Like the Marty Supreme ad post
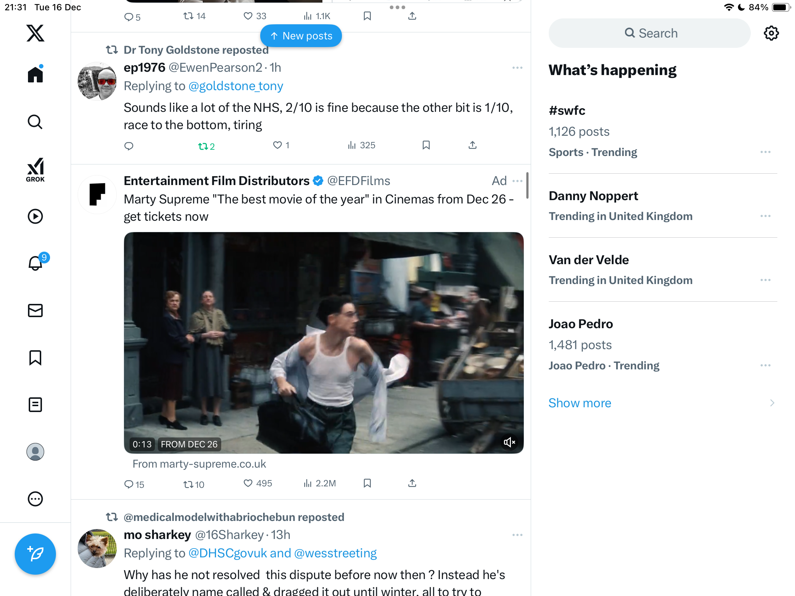The height and width of the screenshot is (596, 795). 248,483
